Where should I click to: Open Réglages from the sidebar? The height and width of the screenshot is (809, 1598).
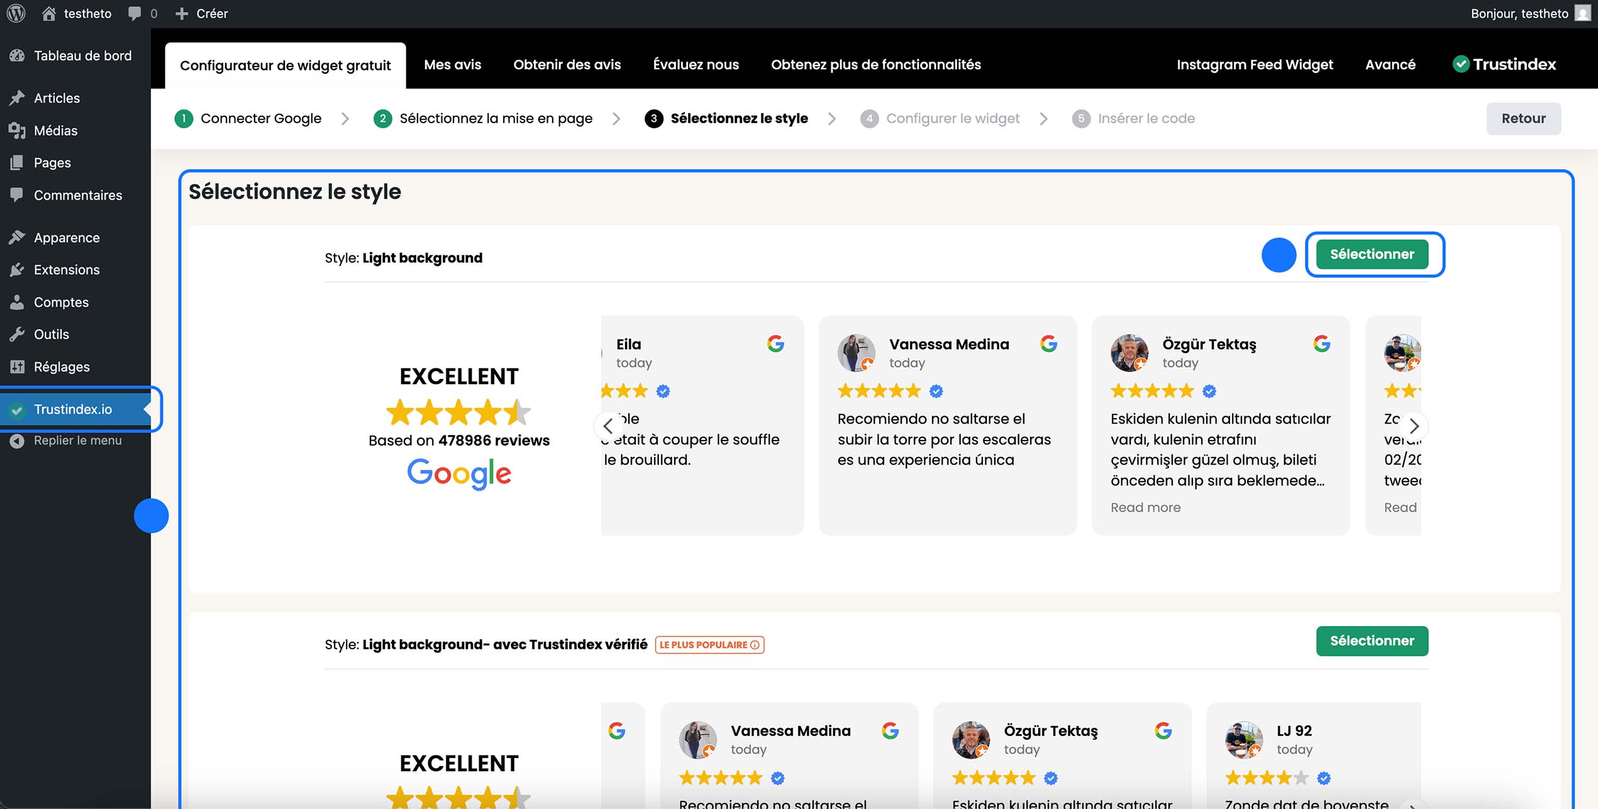(63, 366)
